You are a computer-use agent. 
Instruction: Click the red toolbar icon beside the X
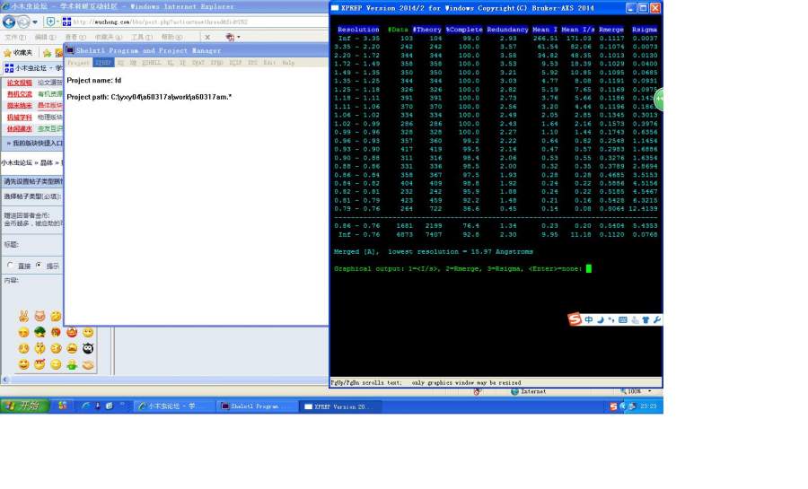[x=230, y=37]
